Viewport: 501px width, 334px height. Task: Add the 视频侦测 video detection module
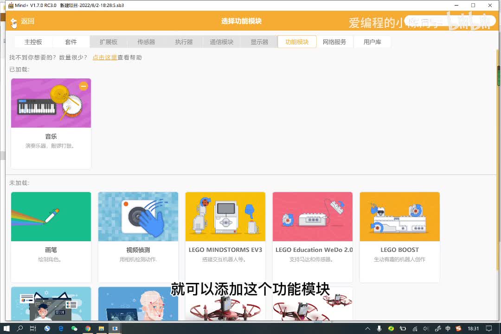click(138, 237)
